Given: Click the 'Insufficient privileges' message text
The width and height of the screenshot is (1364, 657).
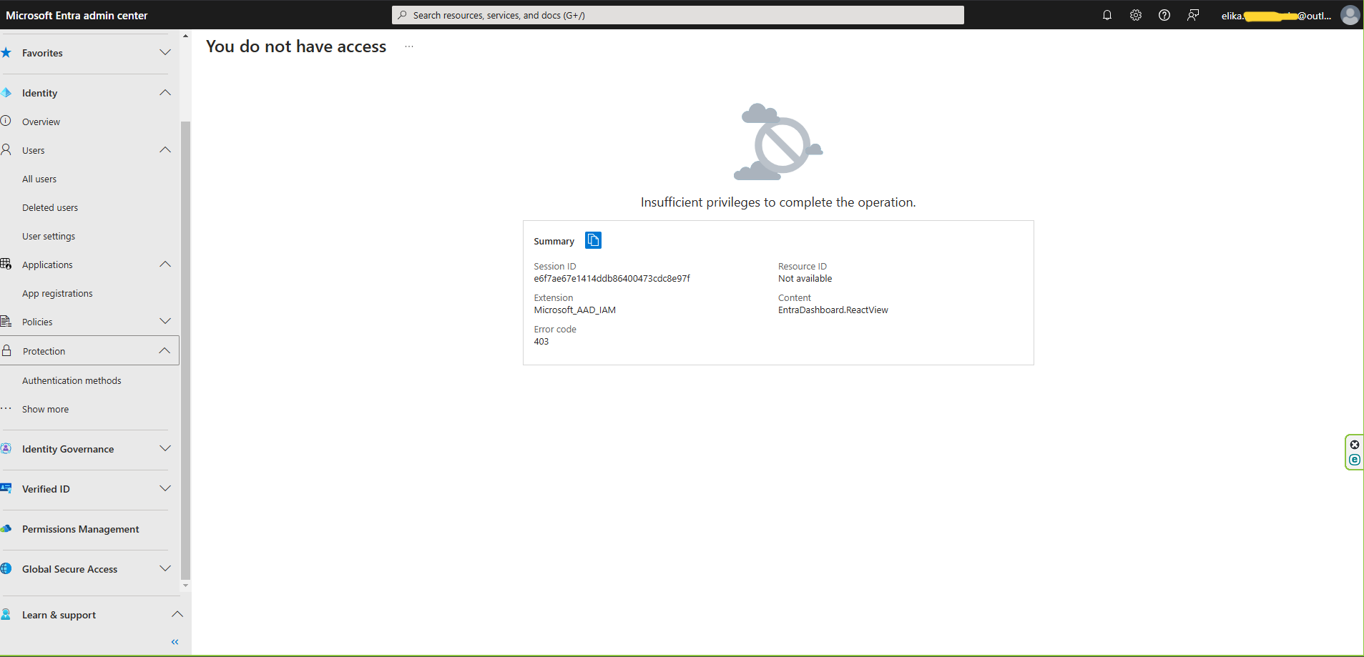Looking at the screenshot, I should coord(778,202).
